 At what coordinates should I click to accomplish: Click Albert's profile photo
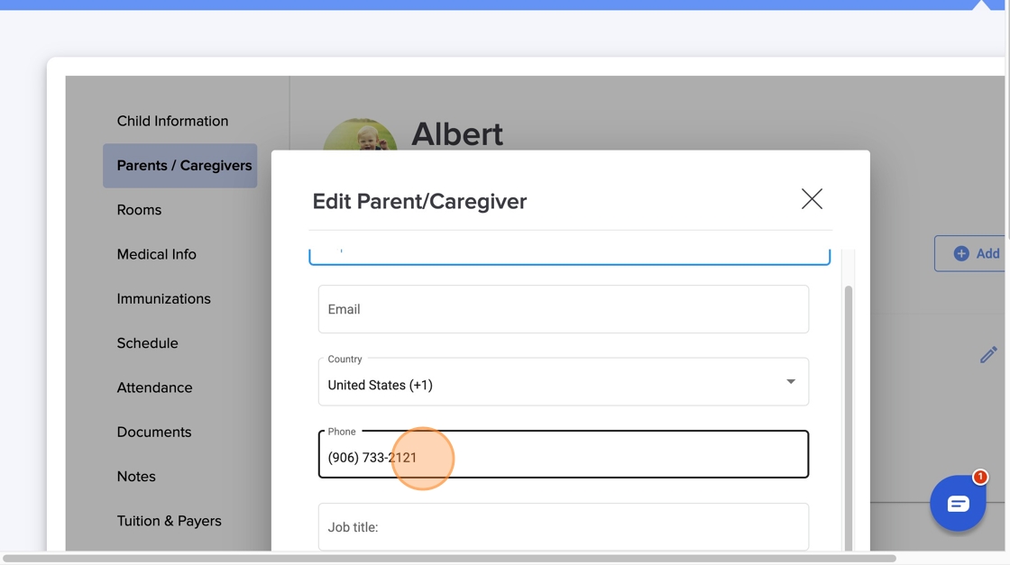360,135
